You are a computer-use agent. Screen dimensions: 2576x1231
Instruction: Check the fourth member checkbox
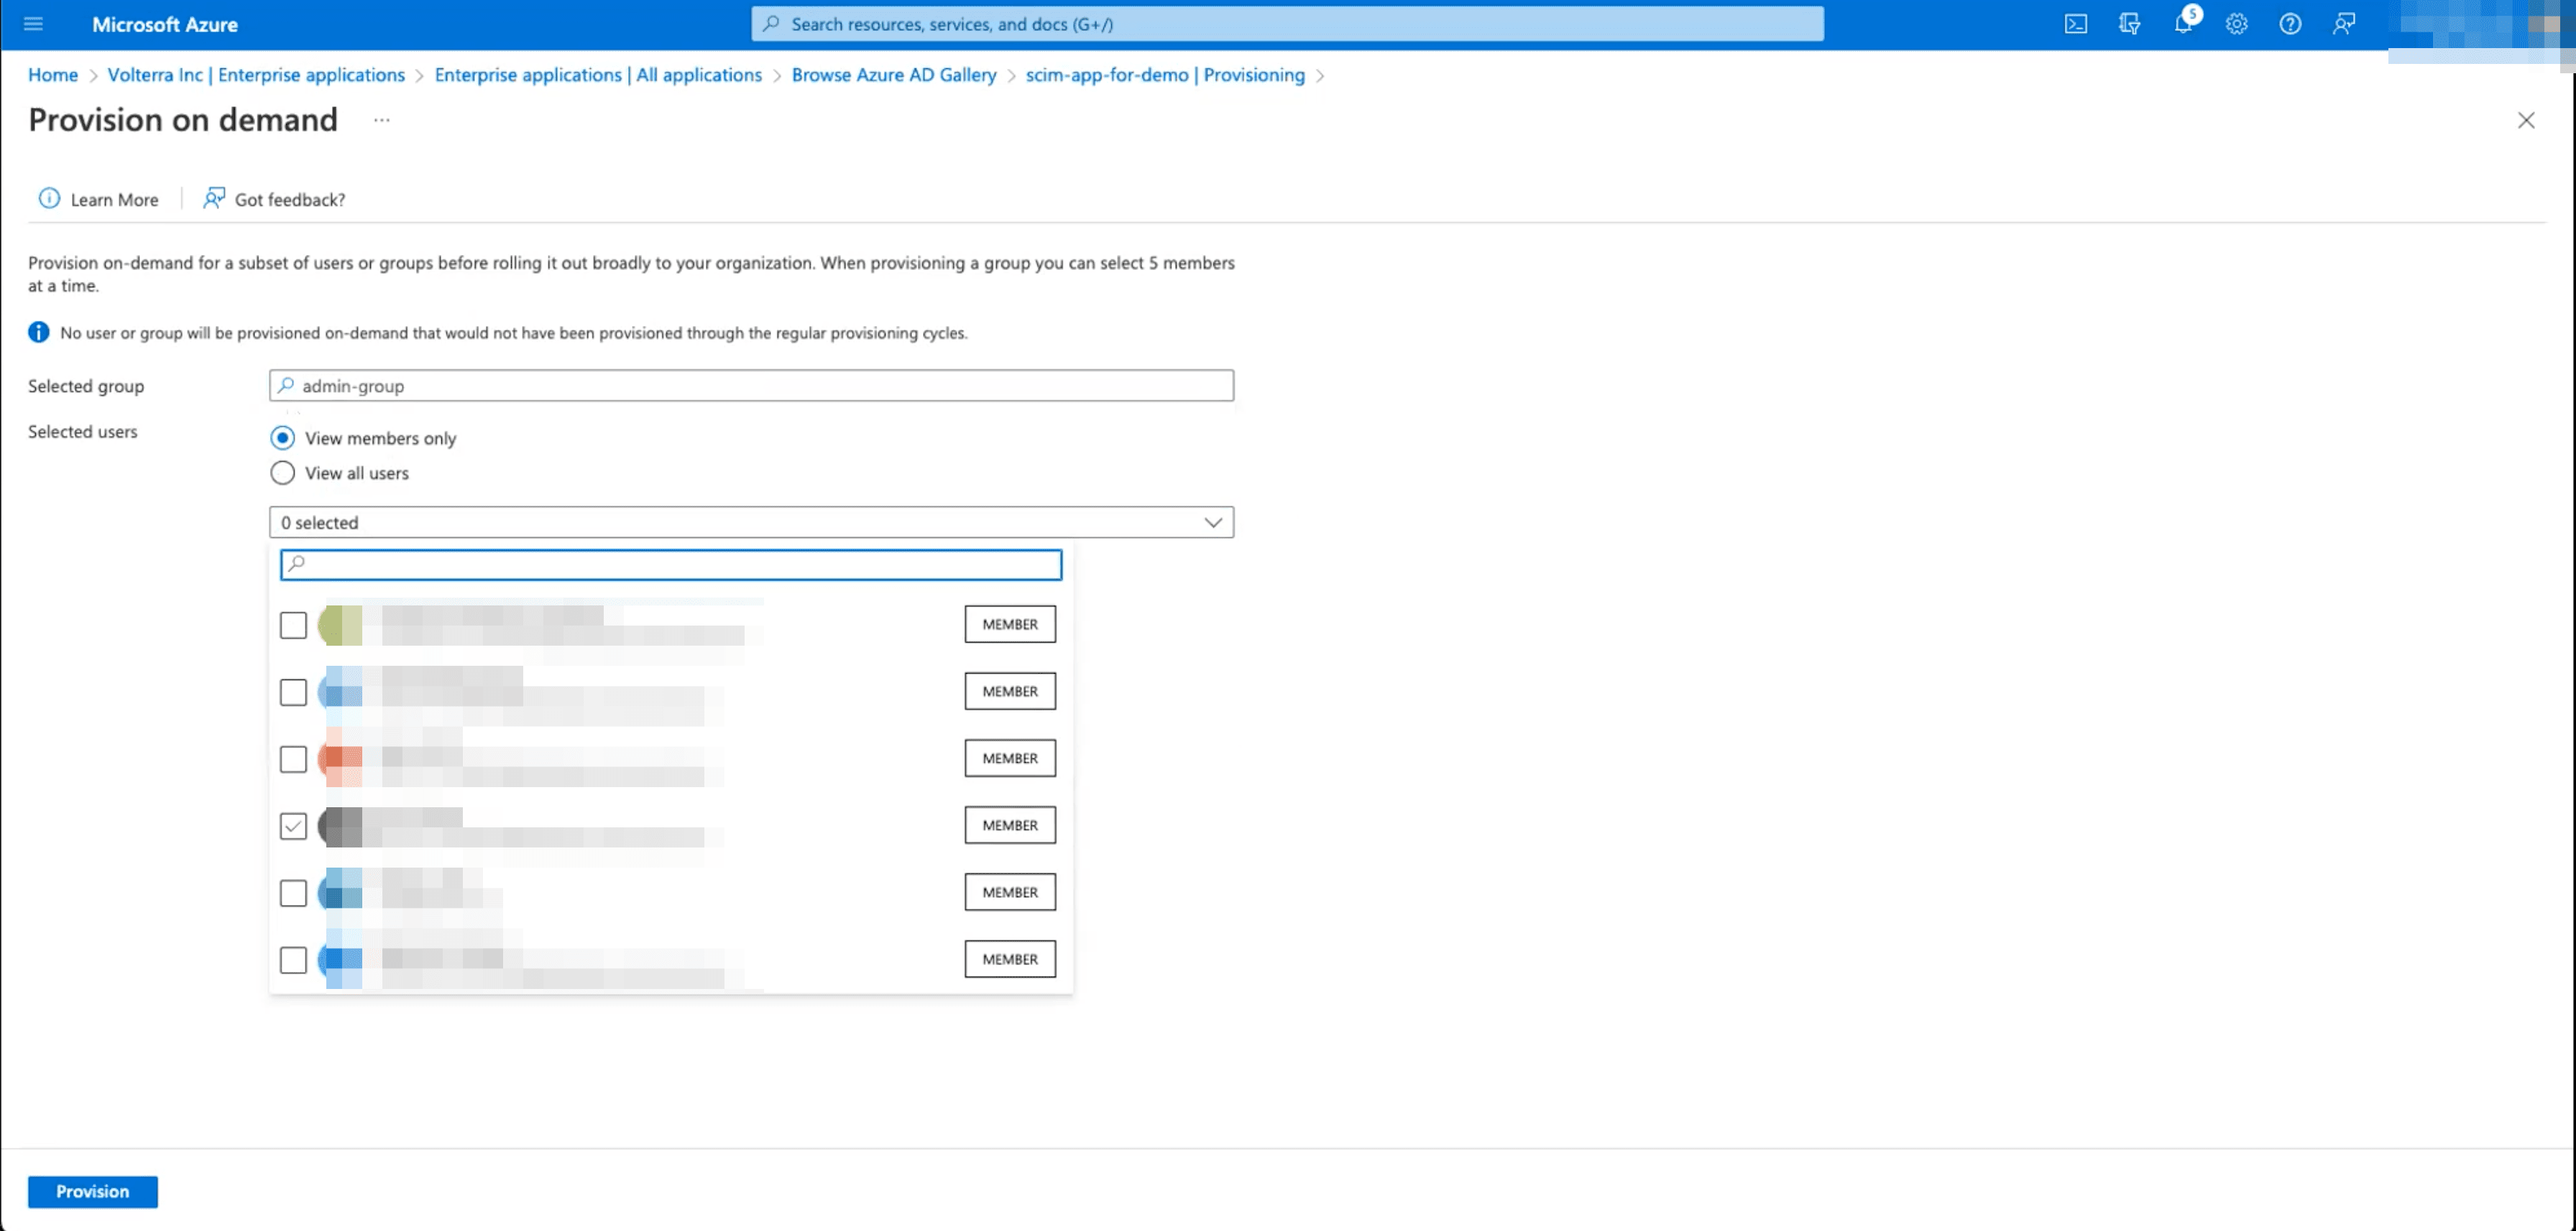click(x=293, y=824)
